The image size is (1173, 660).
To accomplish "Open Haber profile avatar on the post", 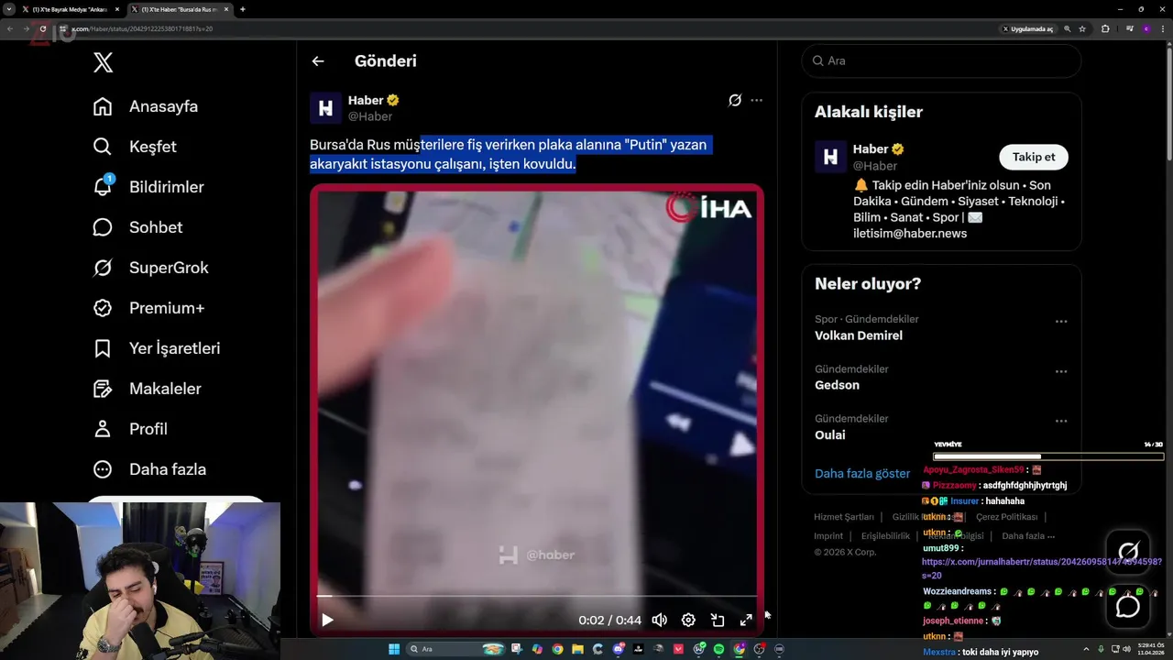I will [x=325, y=108].
